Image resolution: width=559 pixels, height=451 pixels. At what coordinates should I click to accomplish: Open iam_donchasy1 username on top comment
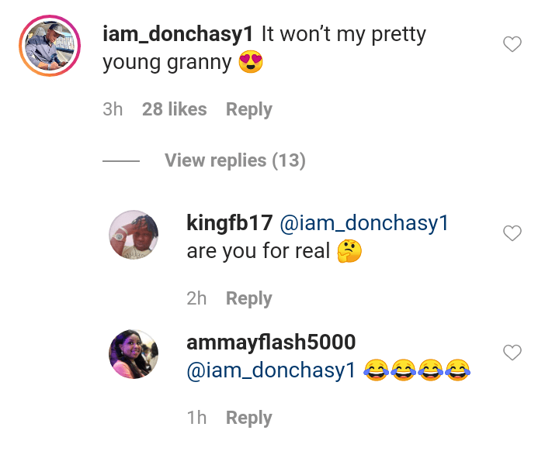click(x=178, y=35)
